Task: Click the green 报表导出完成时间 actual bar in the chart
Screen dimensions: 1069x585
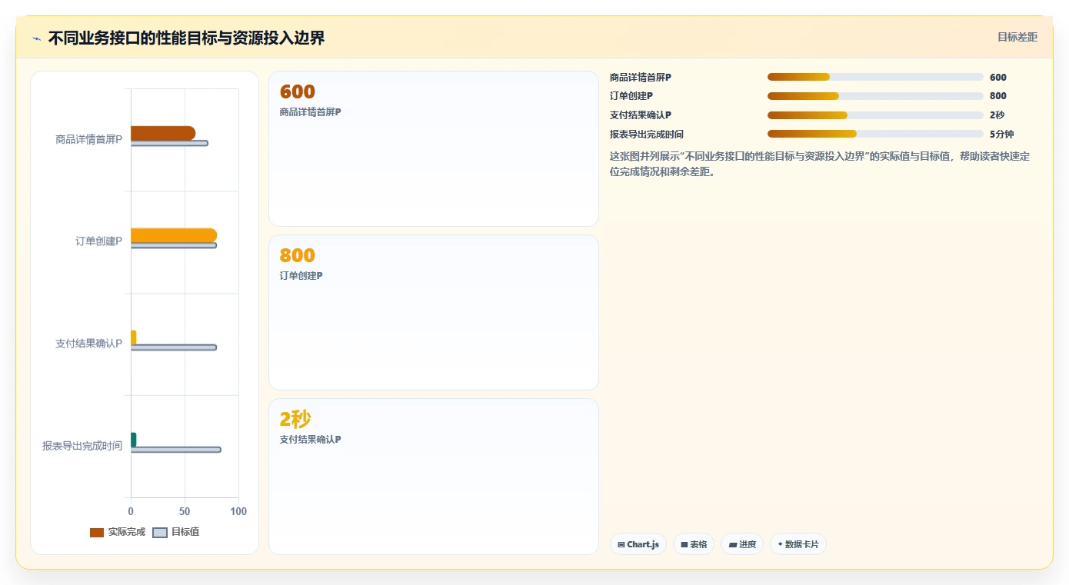Action: pos(134,440)
